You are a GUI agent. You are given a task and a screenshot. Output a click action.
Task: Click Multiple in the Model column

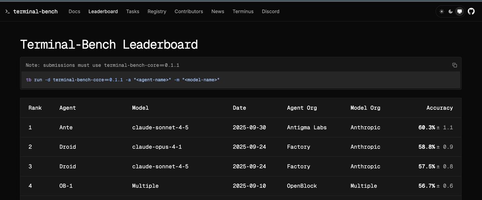coord(145,186)
